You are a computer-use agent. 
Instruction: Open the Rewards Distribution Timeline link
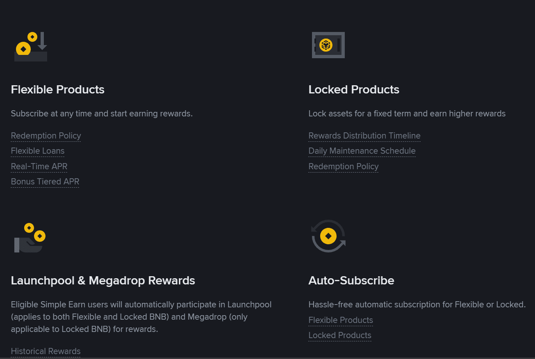click(x=364, y=136)
